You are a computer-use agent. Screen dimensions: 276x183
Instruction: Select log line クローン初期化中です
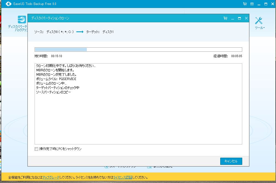tap(66, 66)
